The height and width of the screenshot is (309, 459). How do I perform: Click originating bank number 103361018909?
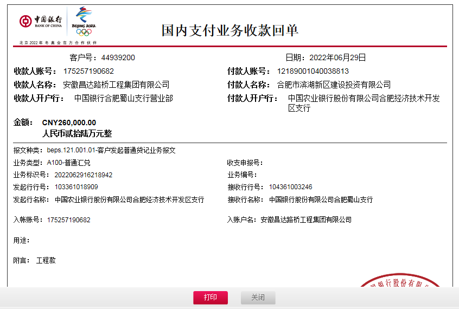click(x=76, y=187)
